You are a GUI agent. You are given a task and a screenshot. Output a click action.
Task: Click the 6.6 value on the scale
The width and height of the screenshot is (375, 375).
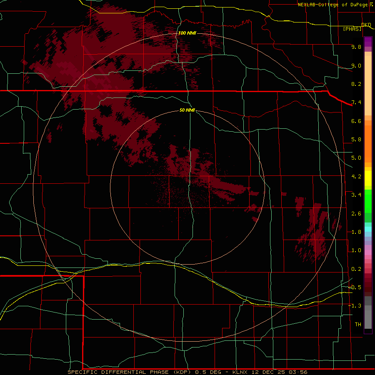(356, 121)
